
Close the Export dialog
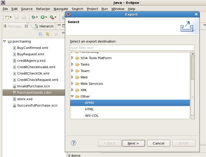pyautogui.click(x=196, y=14)
